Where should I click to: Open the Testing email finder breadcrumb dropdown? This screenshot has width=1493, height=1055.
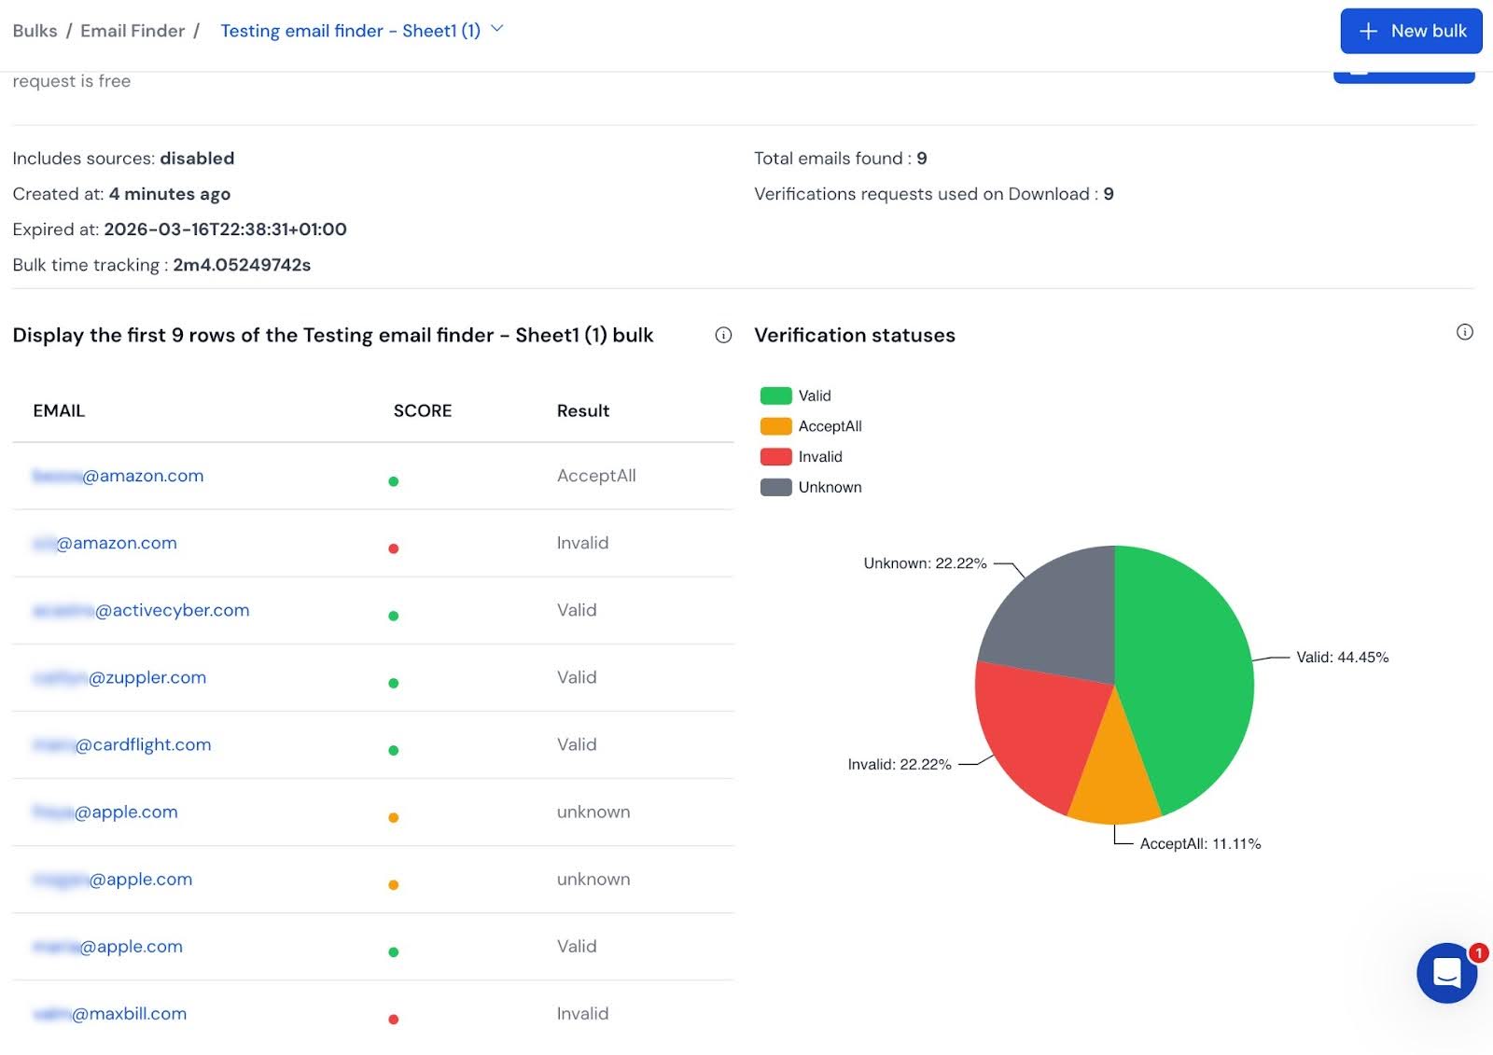click(x=350, y=31)
